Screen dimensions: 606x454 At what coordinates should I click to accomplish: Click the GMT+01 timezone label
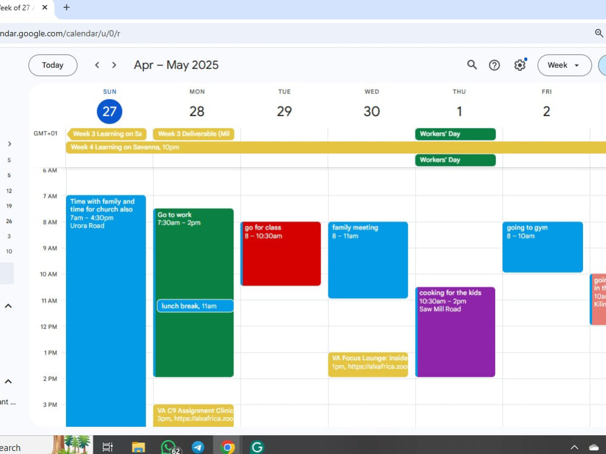pyautogui.click(x=45, y=134)
